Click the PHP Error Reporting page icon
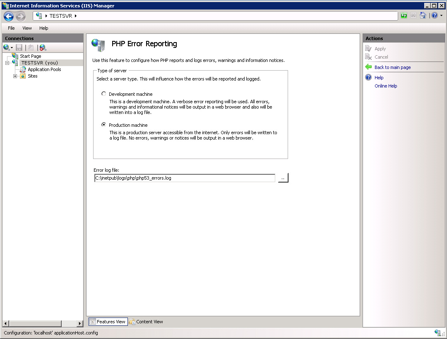The image size is (447, 339). point(99,45)
